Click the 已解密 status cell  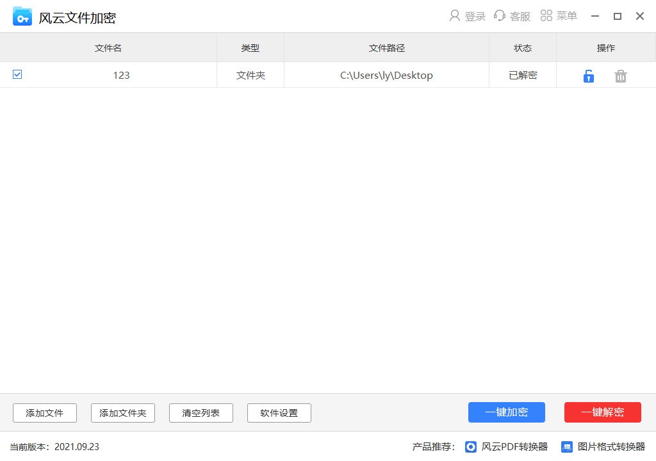(523, 76)
